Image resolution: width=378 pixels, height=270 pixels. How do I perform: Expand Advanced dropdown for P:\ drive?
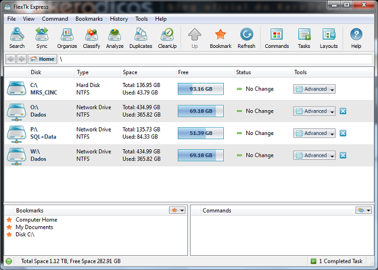314,133
